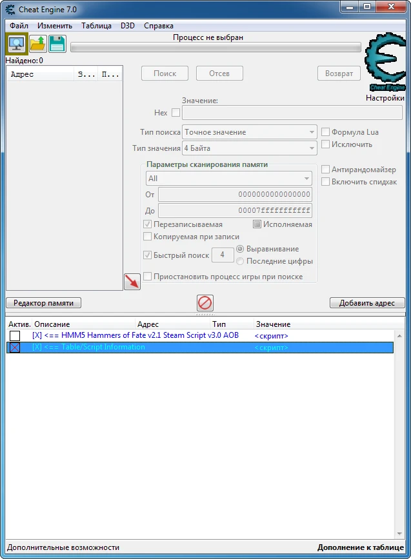Open cheat table via folder icon
Screen dimensions: 411x559
click(x=37, y=44)
